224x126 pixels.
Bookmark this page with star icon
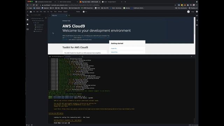tap(175, 5)
